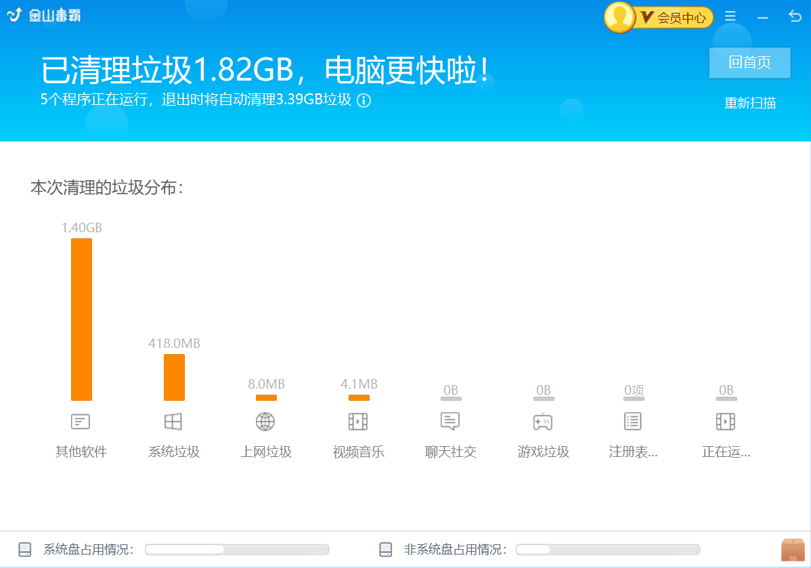Open the hamburger main menu

730,16
